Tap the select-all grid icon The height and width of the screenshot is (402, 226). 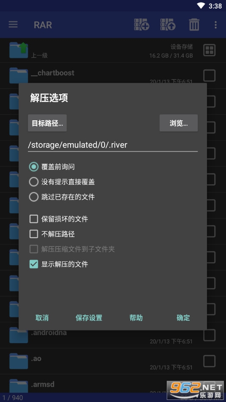click(209, 50)
